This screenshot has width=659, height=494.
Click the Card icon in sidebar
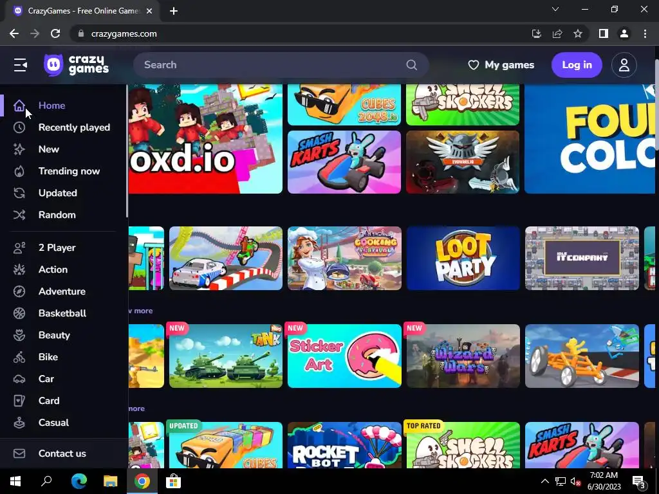click(19, 400)
